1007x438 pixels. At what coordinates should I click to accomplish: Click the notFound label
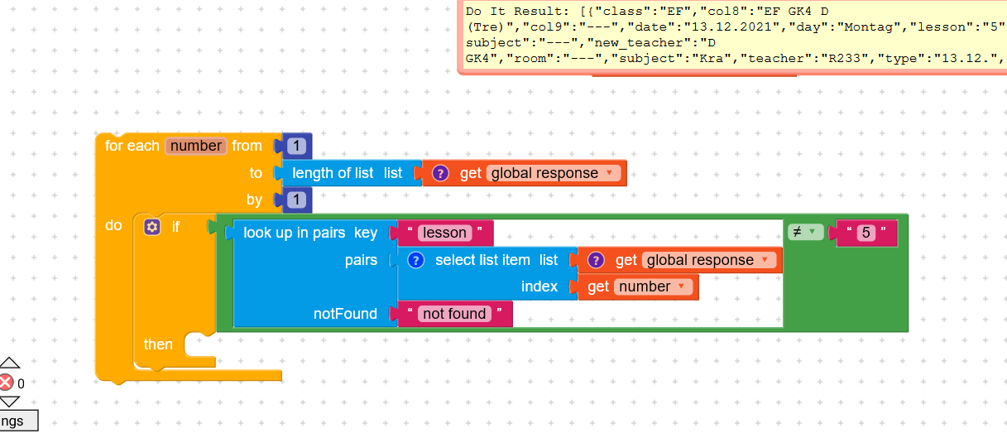345,314
